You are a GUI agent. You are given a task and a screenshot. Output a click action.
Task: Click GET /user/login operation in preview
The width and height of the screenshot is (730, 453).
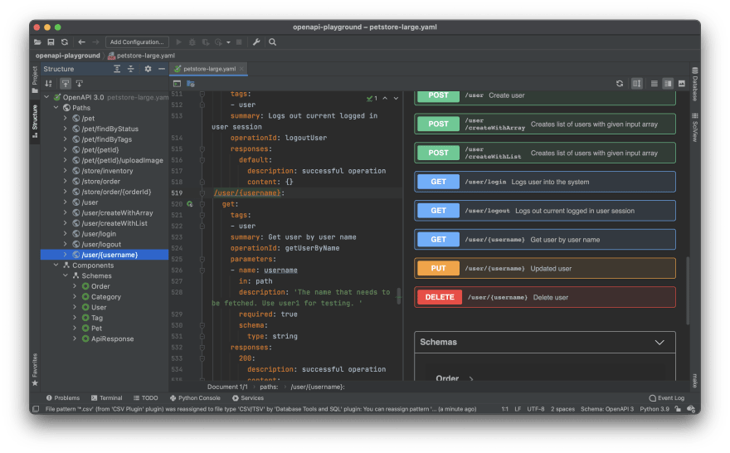[x=545, y=182]
